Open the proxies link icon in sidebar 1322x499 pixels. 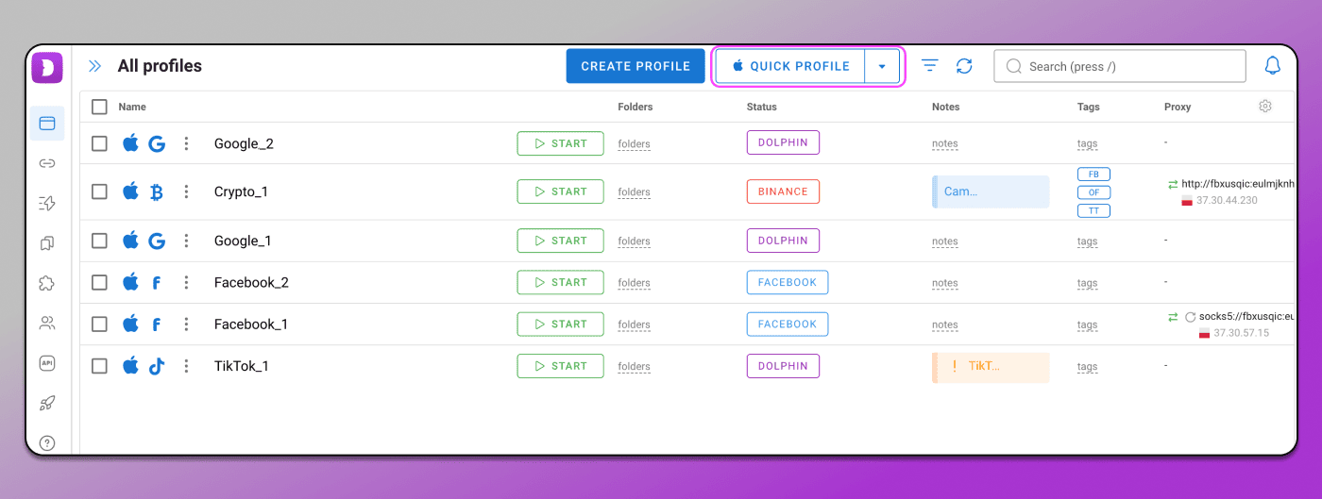[47, 163]
